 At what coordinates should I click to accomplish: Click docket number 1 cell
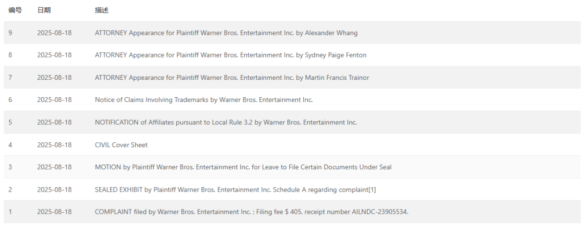[x=10, y=212]
